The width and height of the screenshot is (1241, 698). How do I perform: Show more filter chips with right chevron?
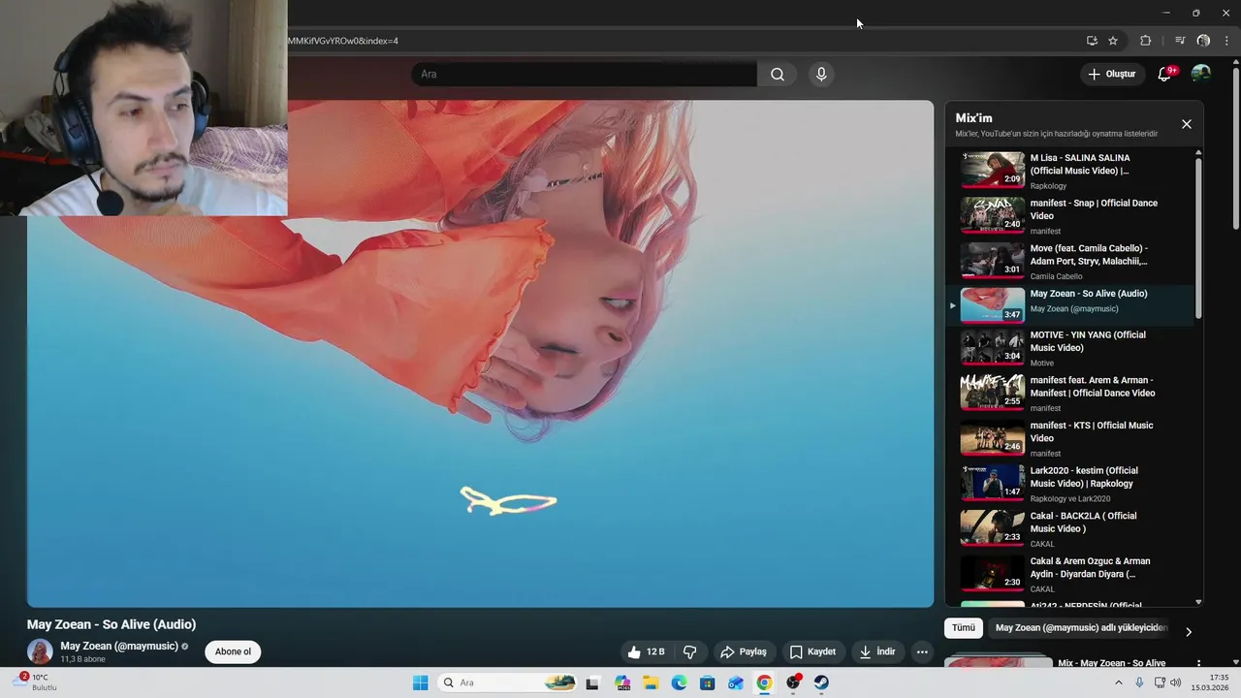(x=1189, y=632)
